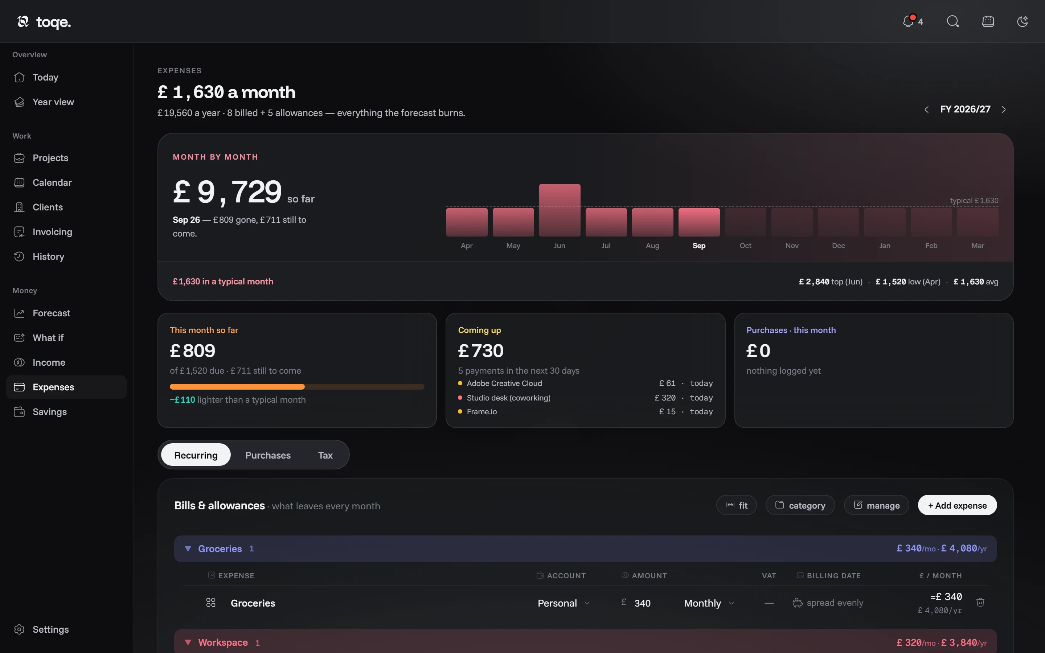
Task: Click the FY 2026/27 label
Action: click(x=965, y=109)
